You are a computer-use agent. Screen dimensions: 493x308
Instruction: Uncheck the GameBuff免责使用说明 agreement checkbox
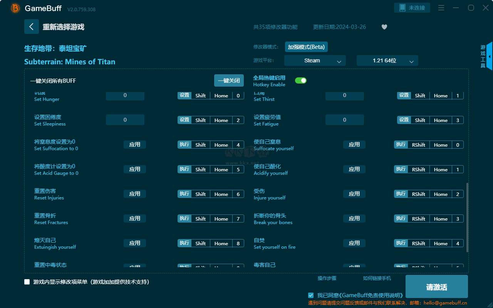point(311,295)
